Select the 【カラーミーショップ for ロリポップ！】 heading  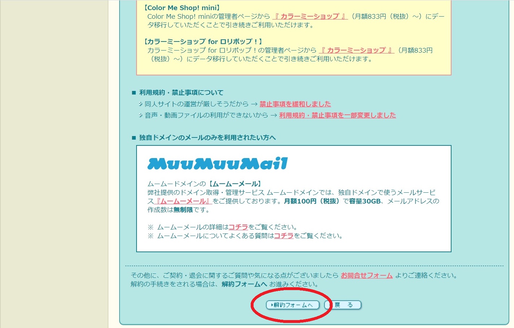(x=203, y=42)
